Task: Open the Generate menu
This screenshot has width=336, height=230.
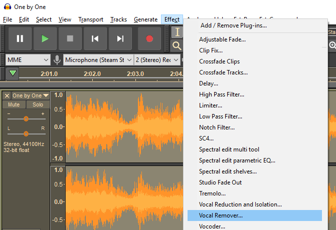Action: [146, 19]
